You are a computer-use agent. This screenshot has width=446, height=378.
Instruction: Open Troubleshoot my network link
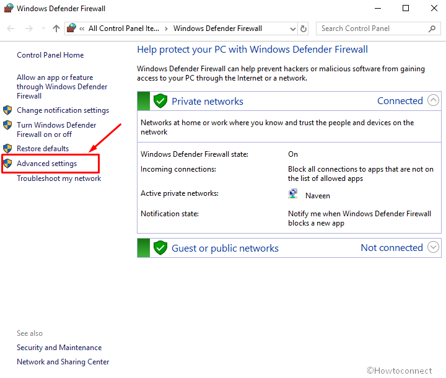(59, 178)
